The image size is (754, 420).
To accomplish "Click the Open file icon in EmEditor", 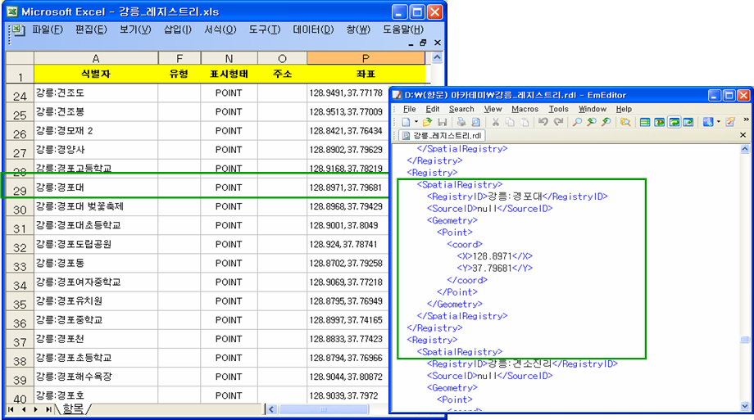I will (x=427, y=122).
